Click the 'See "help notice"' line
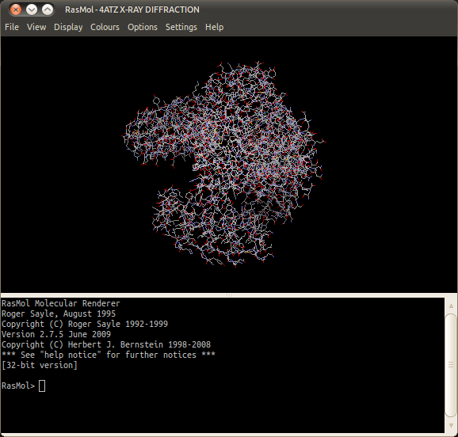The height and width of the screenshot is (437, 458). click(109, 355)
